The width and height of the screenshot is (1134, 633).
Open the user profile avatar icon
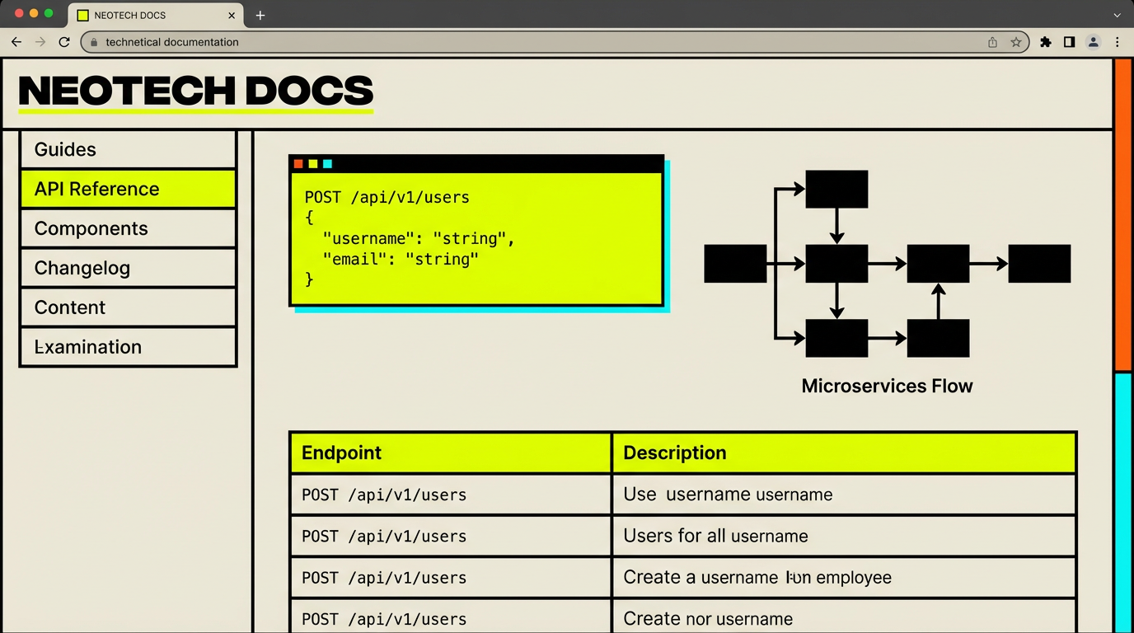click(x=1094, y=42)
